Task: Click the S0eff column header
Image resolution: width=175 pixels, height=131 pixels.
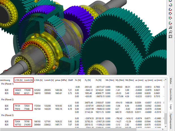Action: pyautogui.click(x=72, y=80)
